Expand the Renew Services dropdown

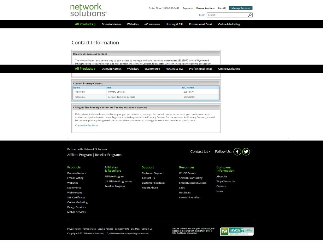click(x=206, y=8)
